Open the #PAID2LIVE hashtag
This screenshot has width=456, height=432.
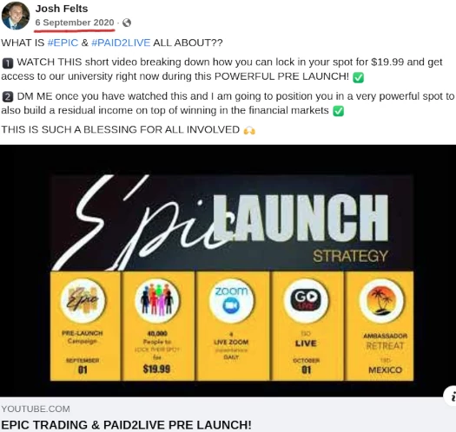pyautogui.click(x=121, y=43)
